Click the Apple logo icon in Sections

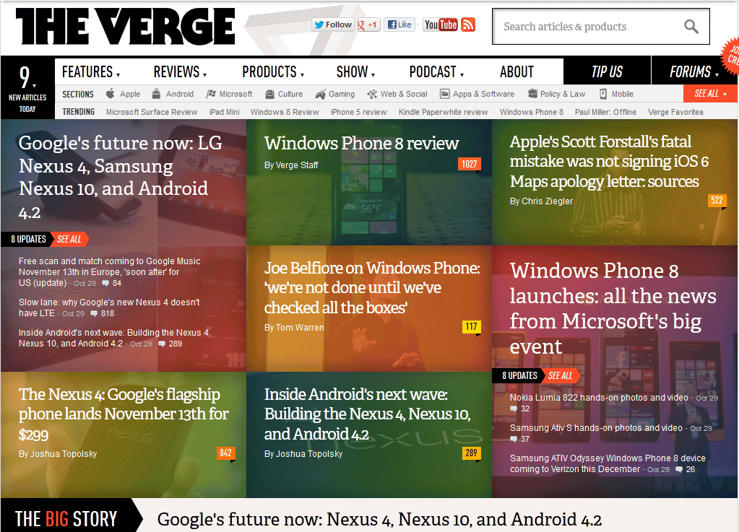[x=111, y=94]
